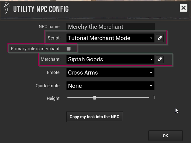Click the "Emote:" label

[54, 73]
